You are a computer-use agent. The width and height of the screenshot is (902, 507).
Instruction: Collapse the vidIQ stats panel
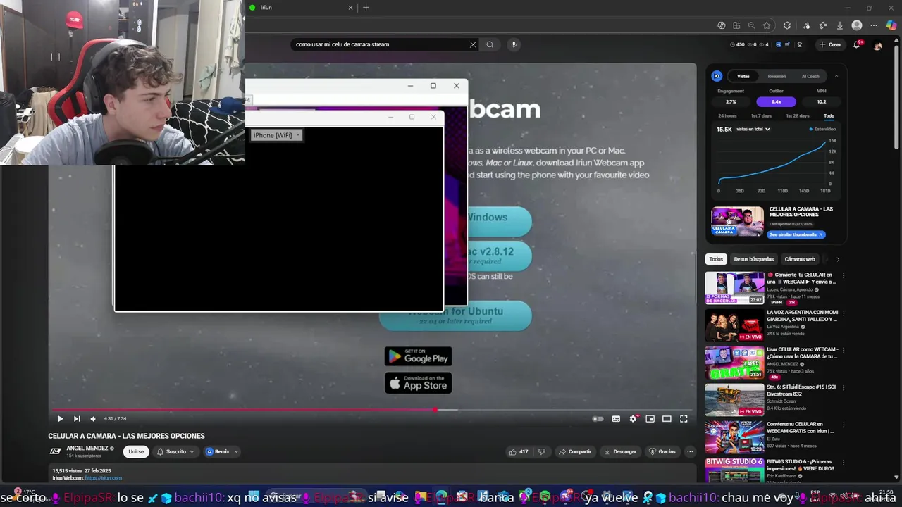point(836,76)
